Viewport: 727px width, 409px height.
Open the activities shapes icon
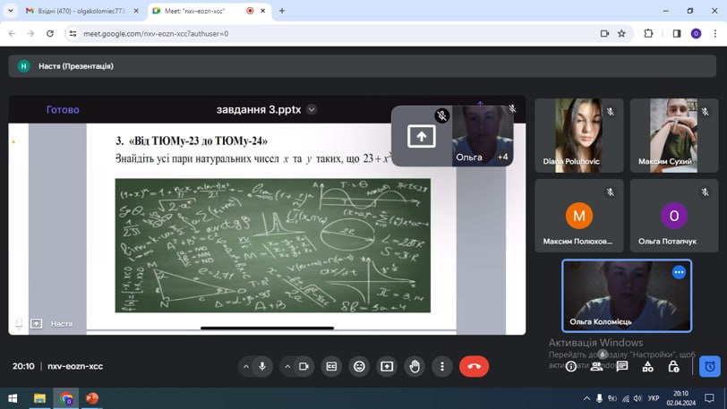point(647,367)
